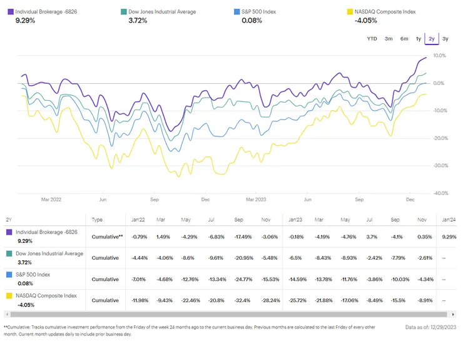This screenshot has height=341, width=463.
Task: Click teal Dow Jones legend swatch at top
Action: click(123, 12)
